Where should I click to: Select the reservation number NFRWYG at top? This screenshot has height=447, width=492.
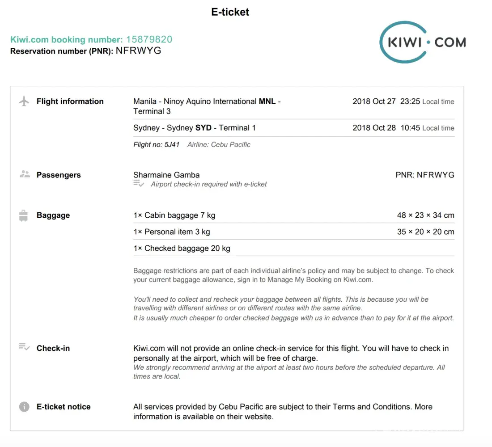tap(138, 51)
